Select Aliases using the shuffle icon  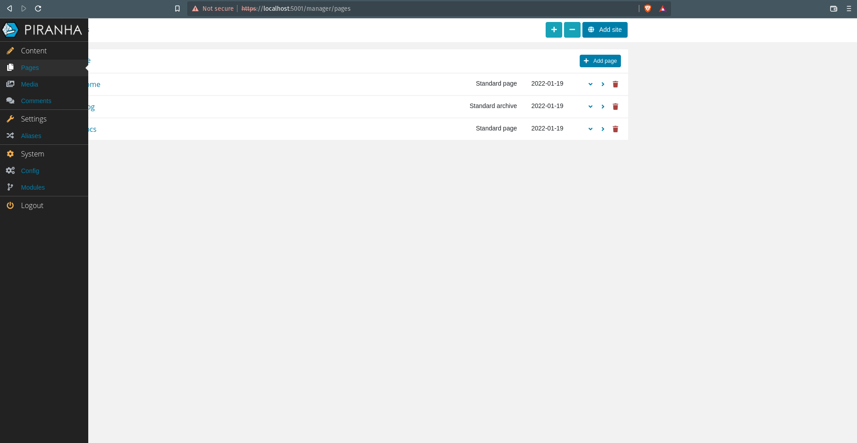pyautogui.click(x=10, y=136)
